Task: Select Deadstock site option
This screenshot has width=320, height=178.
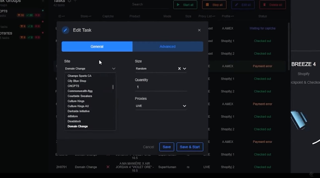Action: coord(74,121)
